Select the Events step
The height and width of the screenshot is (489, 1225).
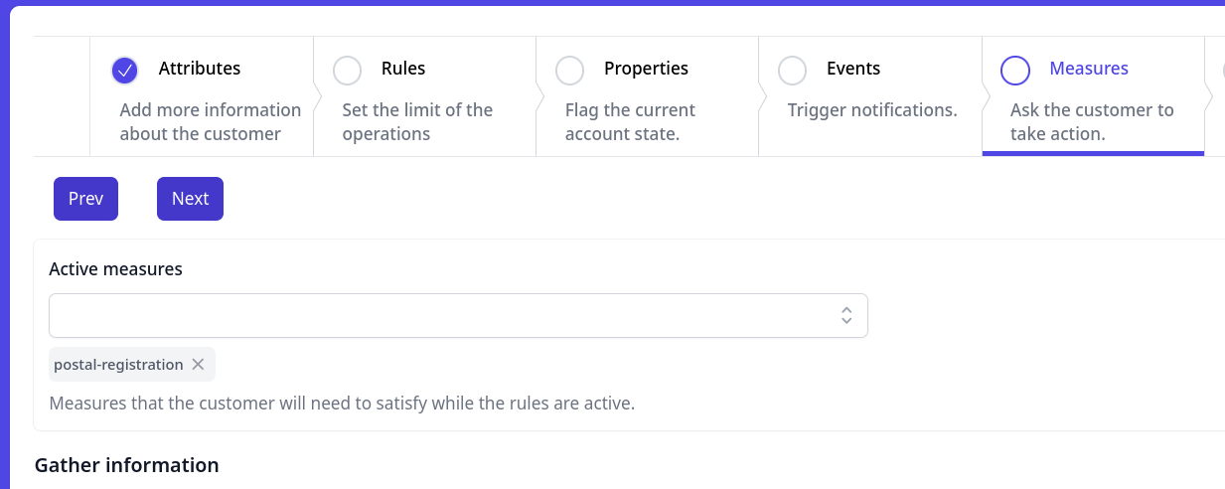[x=869, y=96]
